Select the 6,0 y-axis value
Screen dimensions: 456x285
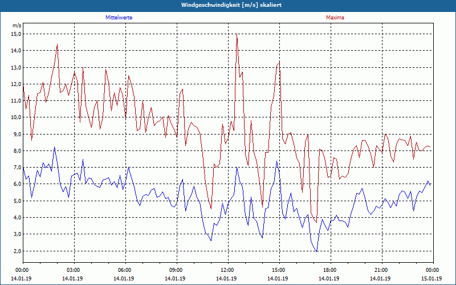pos(18,184)
